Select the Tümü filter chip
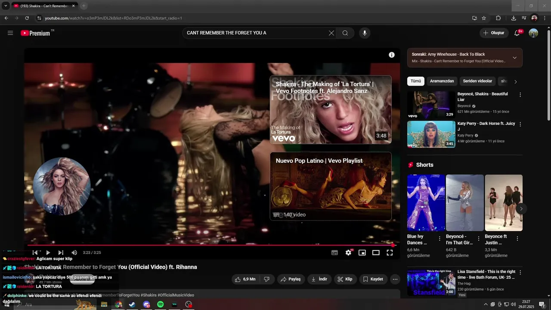Screen dimensions: 551x310 [x=416, y=81]
